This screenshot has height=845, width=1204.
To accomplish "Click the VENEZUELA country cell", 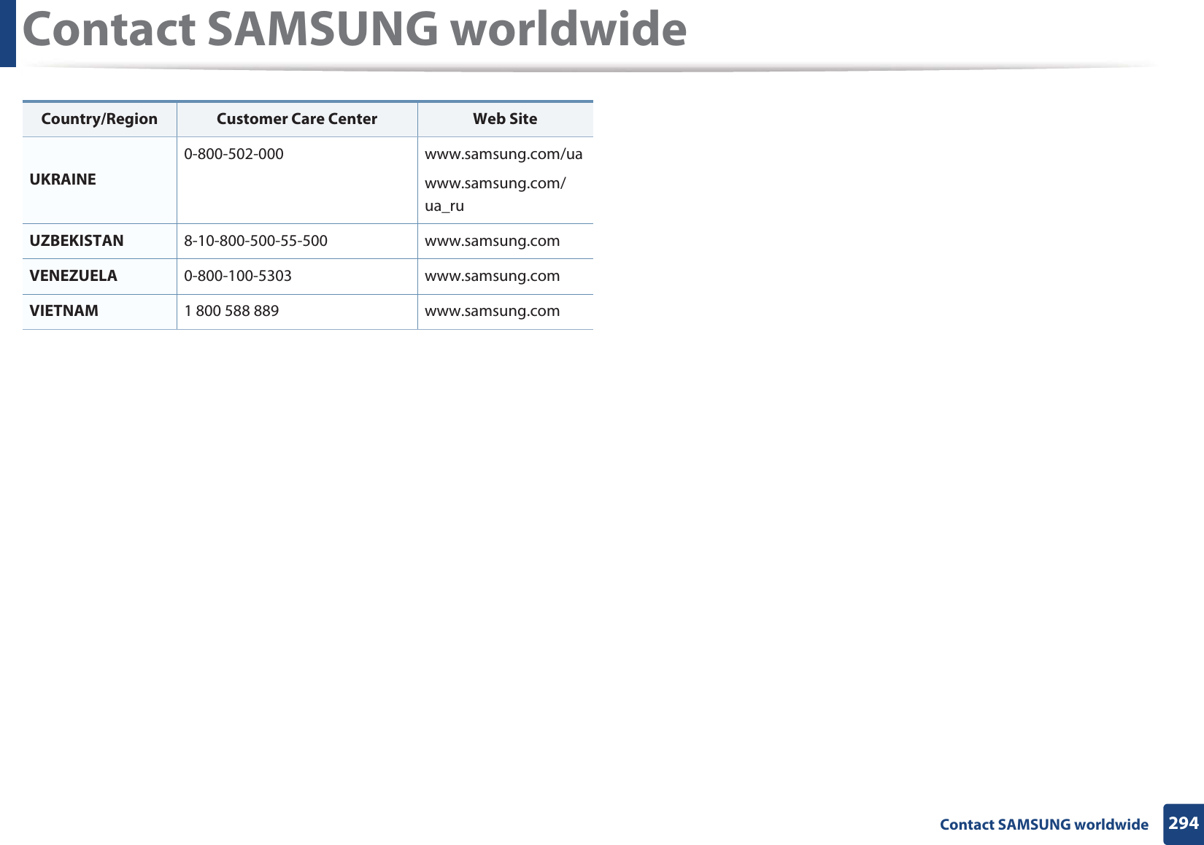I will click(99, 276).
